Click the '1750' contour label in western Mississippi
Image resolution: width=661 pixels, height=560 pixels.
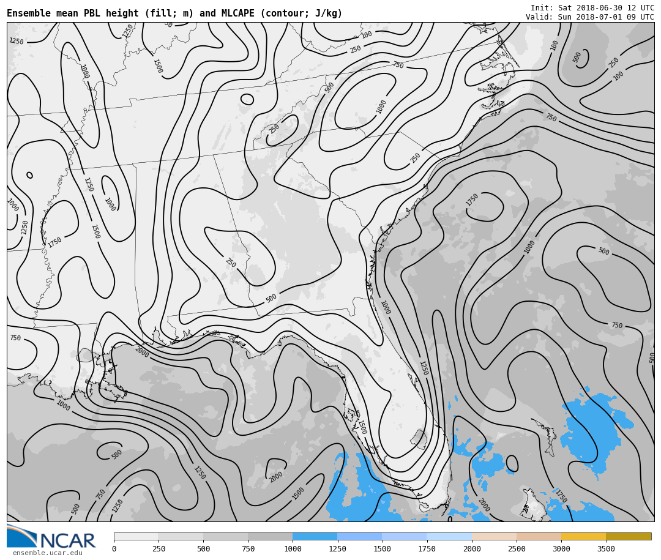coord(54,242)
